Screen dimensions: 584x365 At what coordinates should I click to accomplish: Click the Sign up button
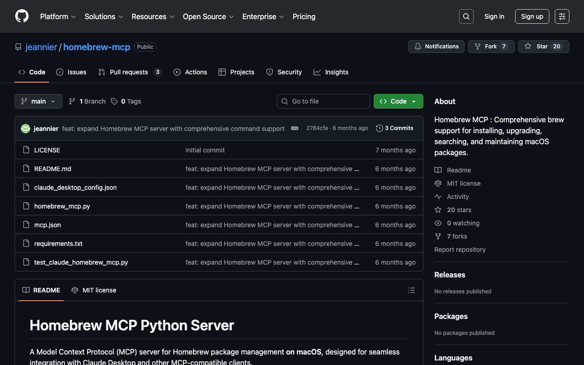[x=532, y=16]
